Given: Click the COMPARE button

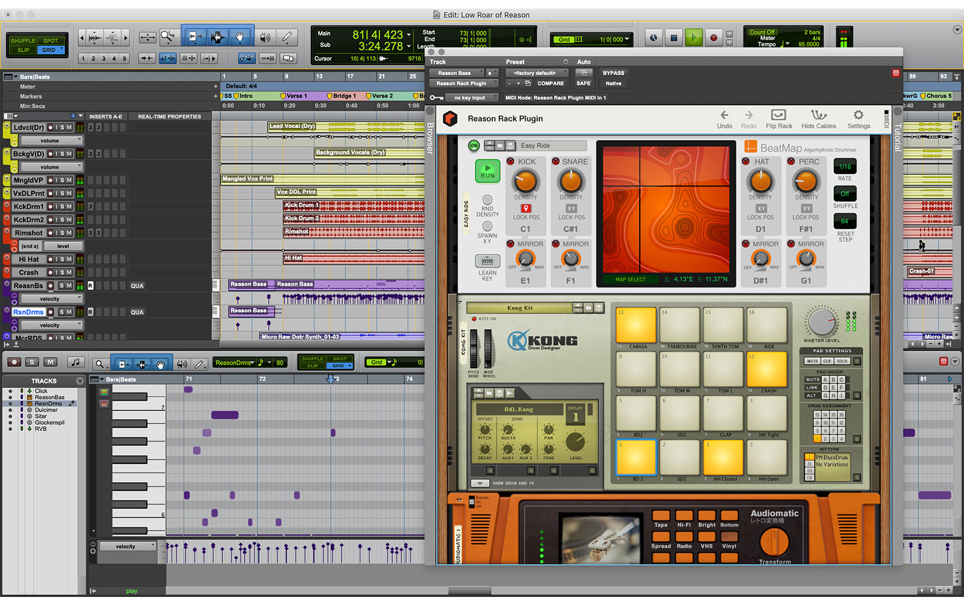Looking at the screenshot, I should pos(550,83).
